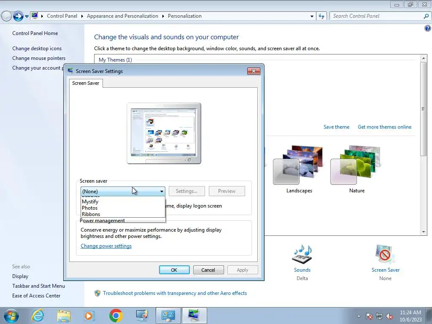Select the Nature theme thumbnail
The image size is (432, 324).
[356, 165]
